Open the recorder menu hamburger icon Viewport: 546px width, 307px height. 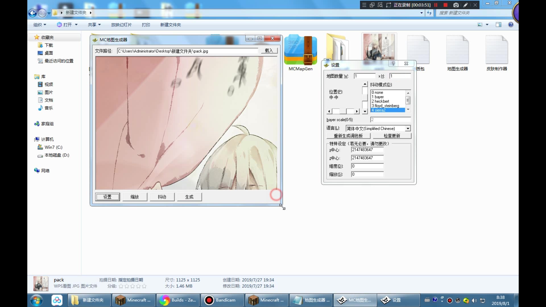coord(364,5)
